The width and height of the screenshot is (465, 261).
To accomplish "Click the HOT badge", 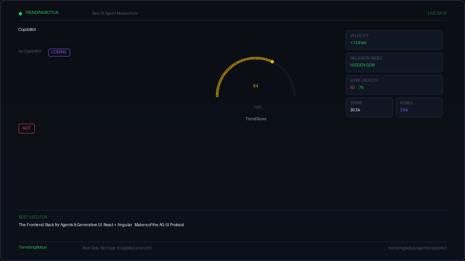I will click(27, 128).
